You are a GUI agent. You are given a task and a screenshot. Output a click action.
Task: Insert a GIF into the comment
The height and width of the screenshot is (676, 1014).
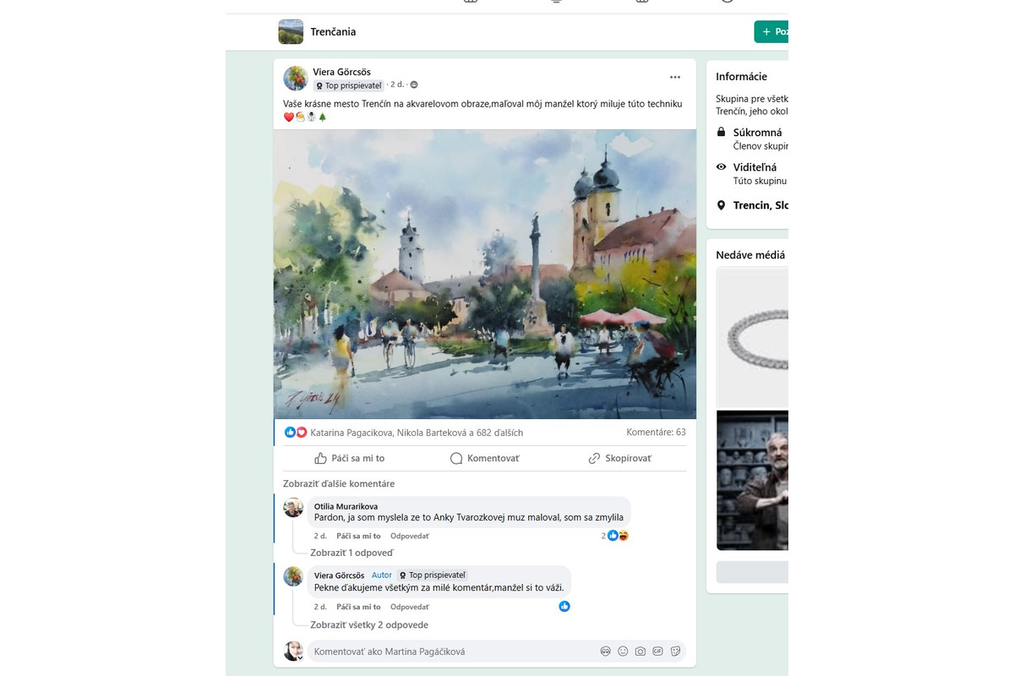658,651
